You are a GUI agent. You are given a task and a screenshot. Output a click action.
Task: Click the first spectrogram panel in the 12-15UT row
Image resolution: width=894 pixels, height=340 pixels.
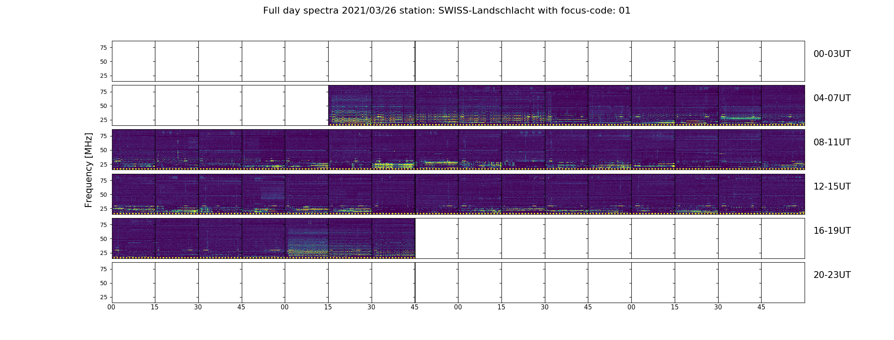click(x=133, y=194)
